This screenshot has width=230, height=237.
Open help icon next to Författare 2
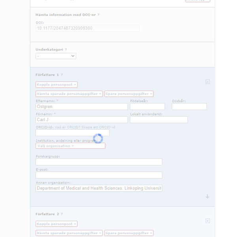click(62, 214)
